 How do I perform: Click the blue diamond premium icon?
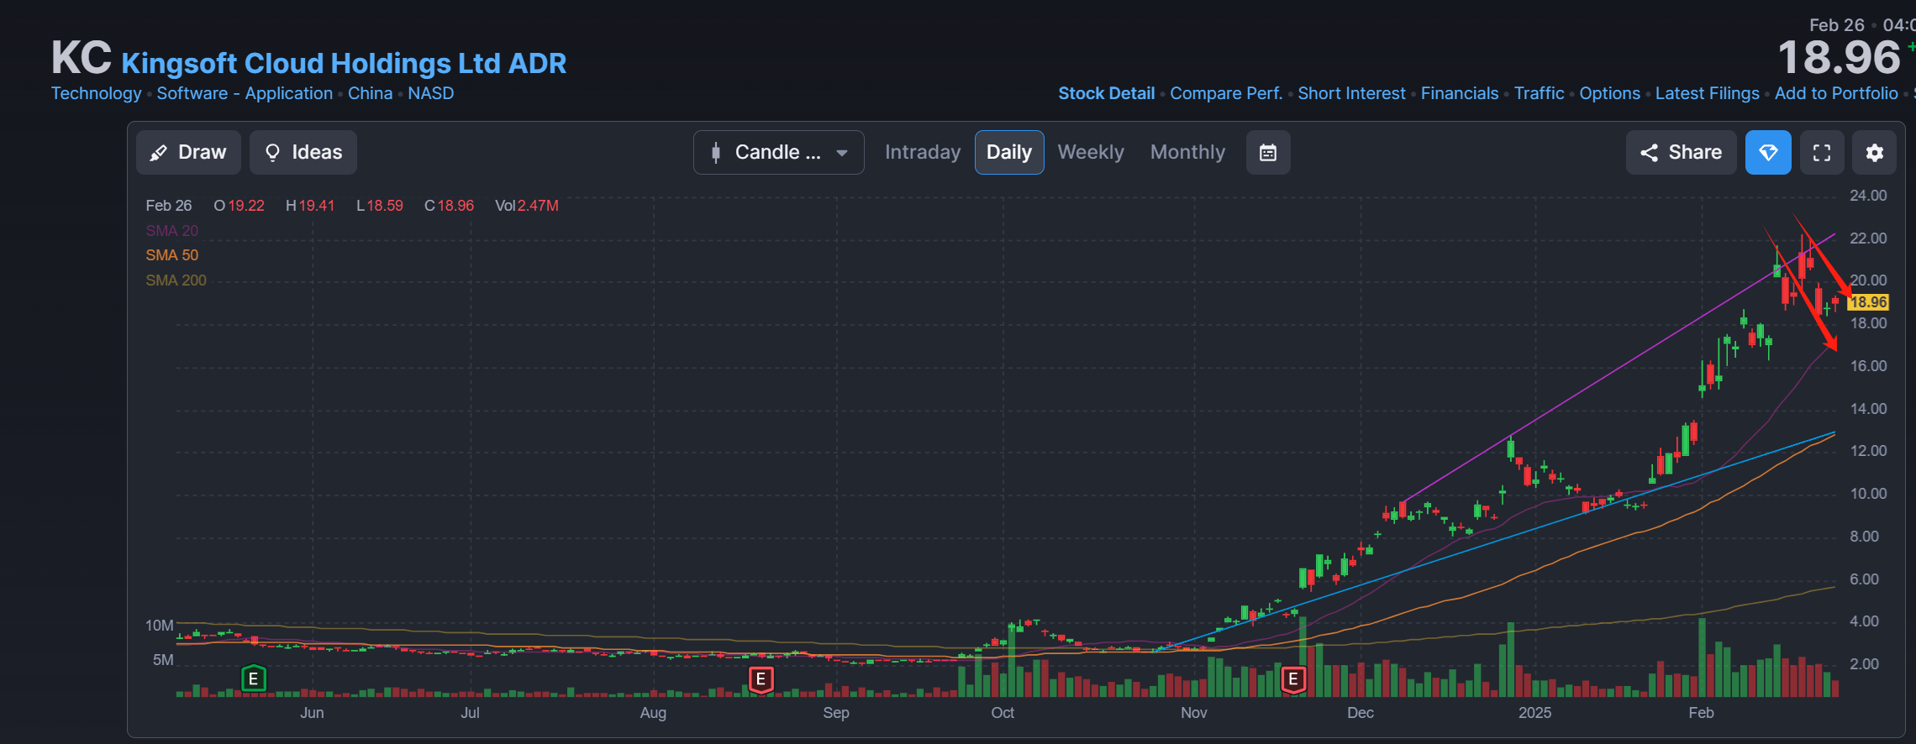[1768, 152]
